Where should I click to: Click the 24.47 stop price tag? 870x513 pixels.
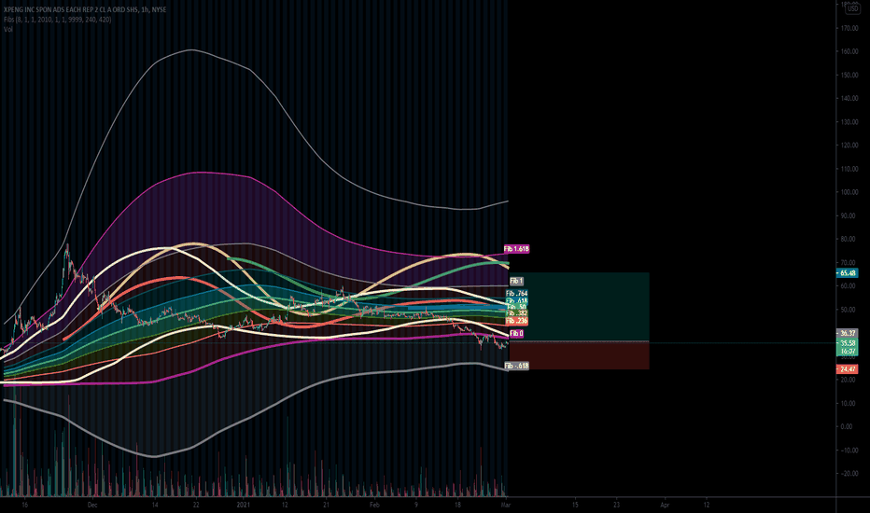848,368
